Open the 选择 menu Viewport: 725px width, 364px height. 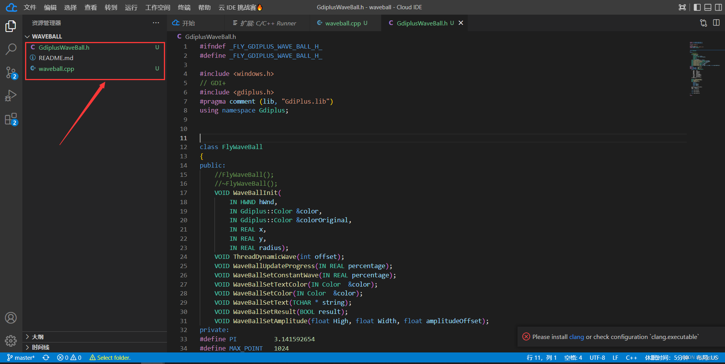pos(71,7)
